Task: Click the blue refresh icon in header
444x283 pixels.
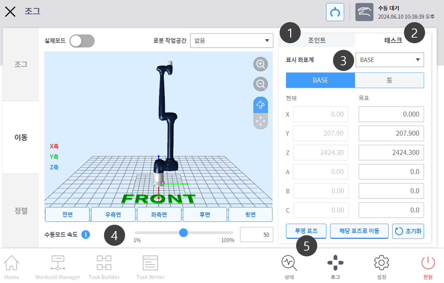Action: click(x=335, y=12)
